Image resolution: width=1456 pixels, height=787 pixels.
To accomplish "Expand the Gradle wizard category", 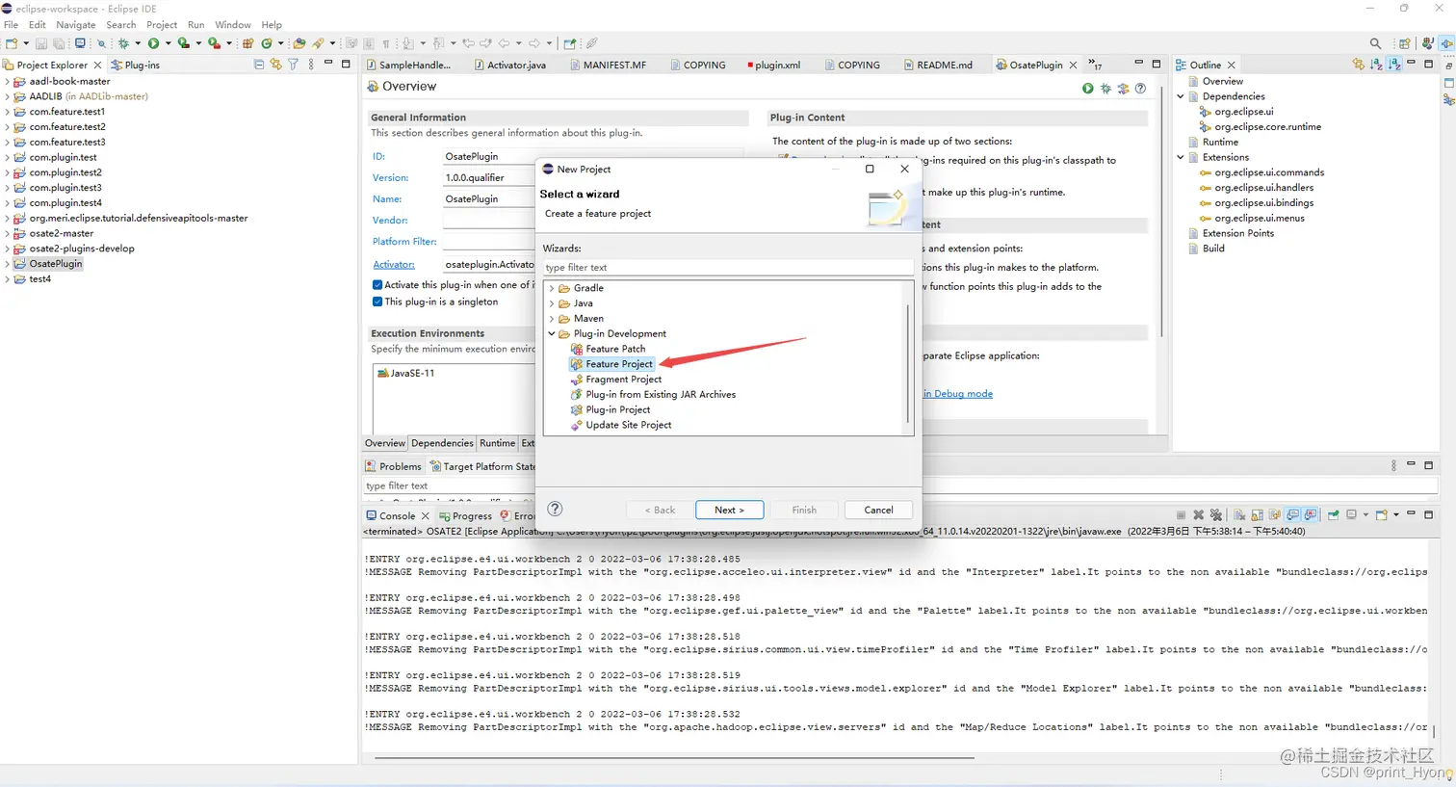I will tap(552, 288).
